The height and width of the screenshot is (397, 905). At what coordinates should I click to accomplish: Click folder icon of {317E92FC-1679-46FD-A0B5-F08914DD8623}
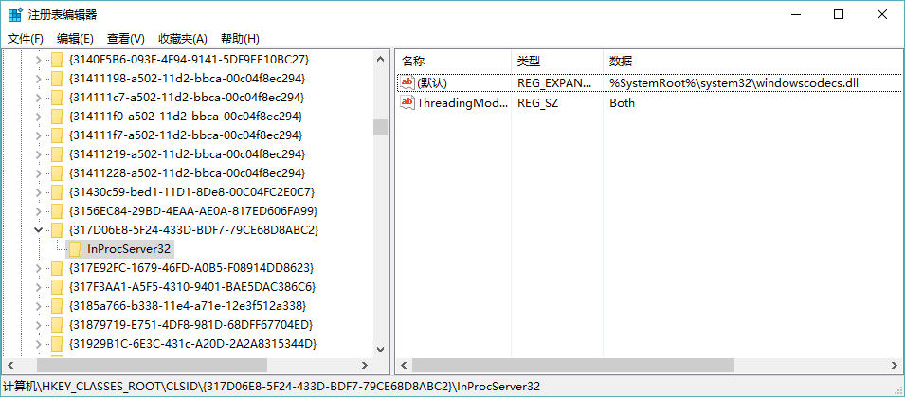57,268
